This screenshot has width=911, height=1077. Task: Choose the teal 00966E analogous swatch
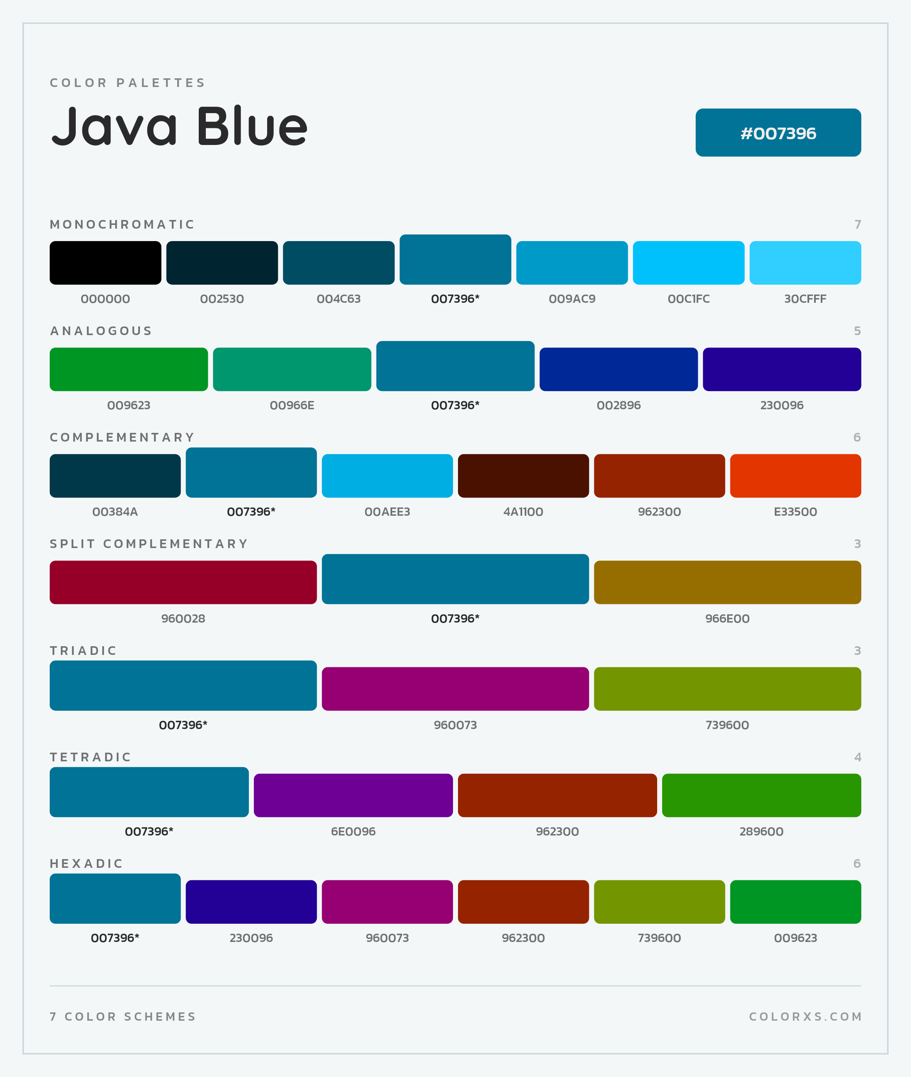pyautogui.click(x=292, y=369)
